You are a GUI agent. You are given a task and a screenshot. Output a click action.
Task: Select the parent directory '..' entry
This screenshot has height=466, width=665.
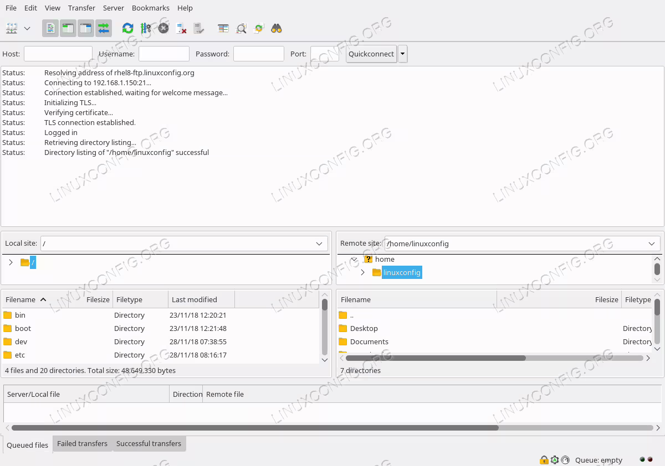coord(495,315)
